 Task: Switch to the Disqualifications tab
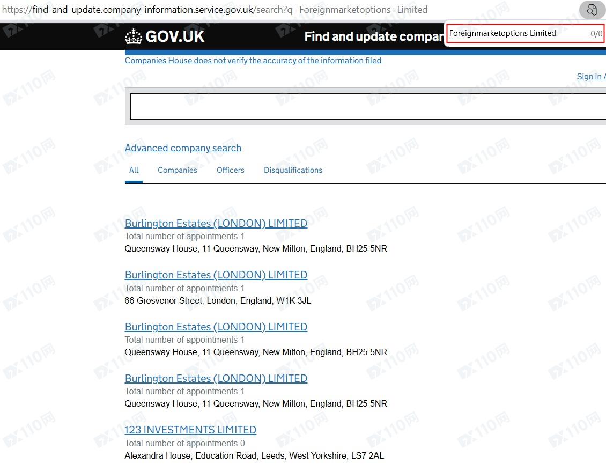[x=293, y=170]
